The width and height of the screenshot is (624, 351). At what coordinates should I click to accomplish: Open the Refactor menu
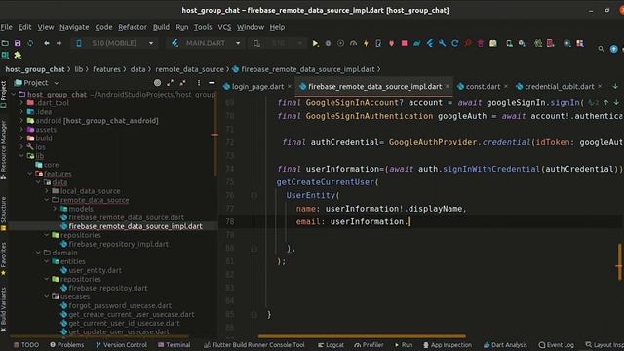133,27
